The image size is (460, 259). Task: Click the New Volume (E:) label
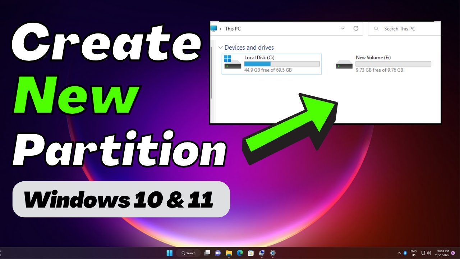click(373, 58)
